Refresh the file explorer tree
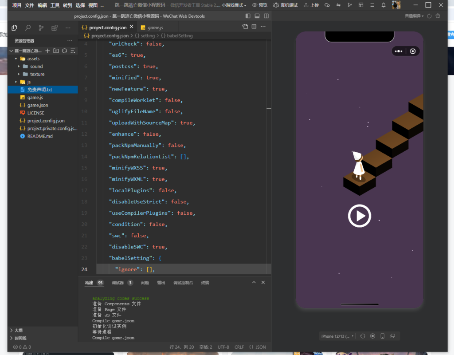454x355 pixels. point(64,51)
